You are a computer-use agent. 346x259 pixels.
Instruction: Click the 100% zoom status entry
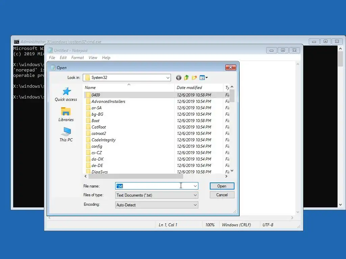coord(210,225)
